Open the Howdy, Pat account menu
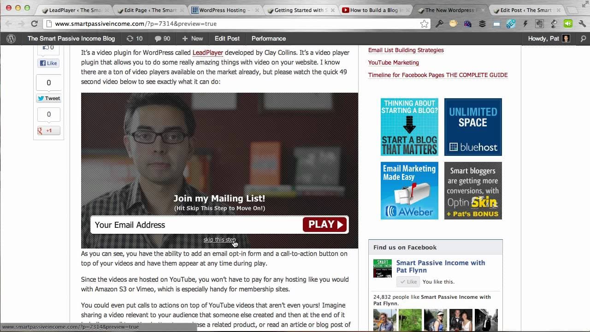The width and height of the screenshot is (590, 332). click(549, 39)
